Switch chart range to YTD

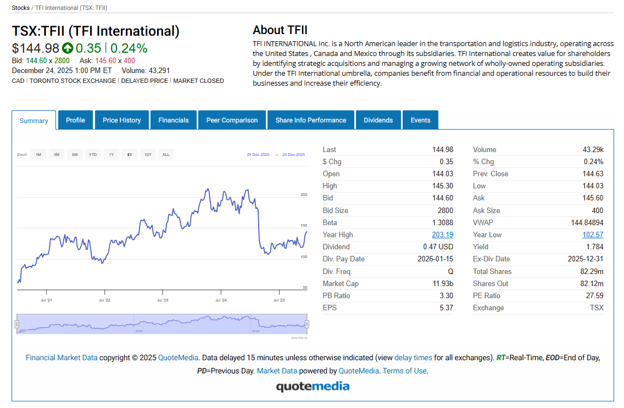(x=93, y=155)
